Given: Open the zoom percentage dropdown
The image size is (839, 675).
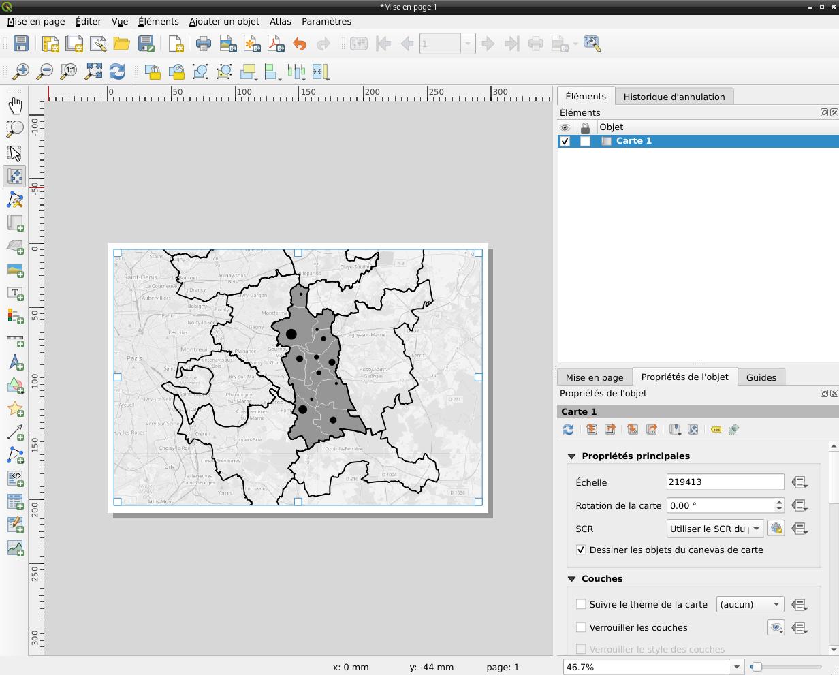Looking at the screenshot, I should [x=736, y=667].
